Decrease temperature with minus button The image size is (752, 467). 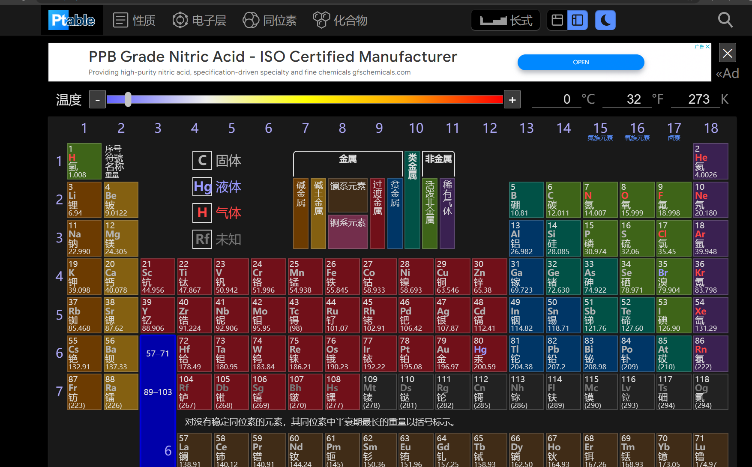pyautogui.click(x=98, y=100)
